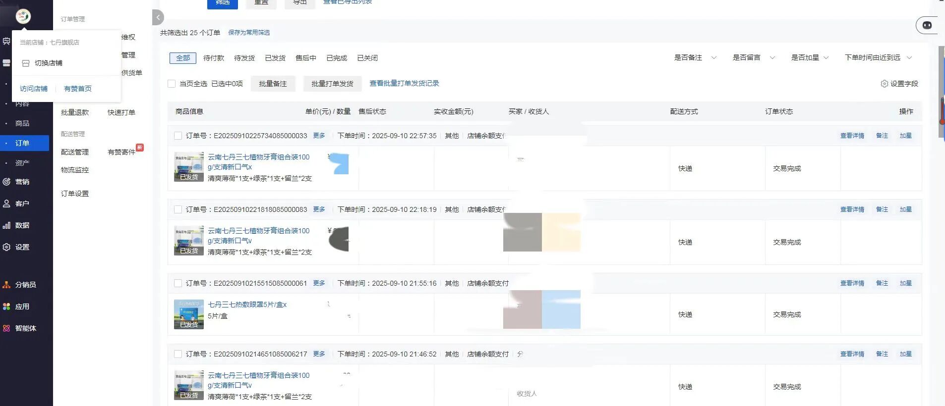Click 保存为常用筛选 link
945x406 pixels.
pos(249,33)
